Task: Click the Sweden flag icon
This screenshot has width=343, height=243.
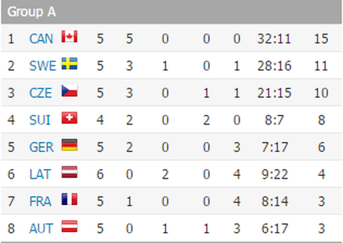Action: (x=70, y=64)
